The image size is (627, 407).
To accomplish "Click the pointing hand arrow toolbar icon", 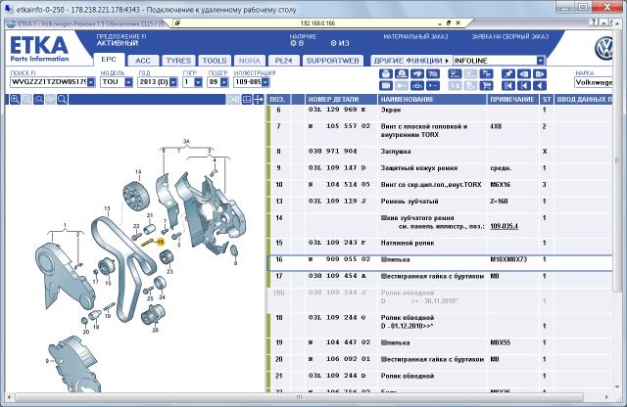I will [x=416, y=73].
